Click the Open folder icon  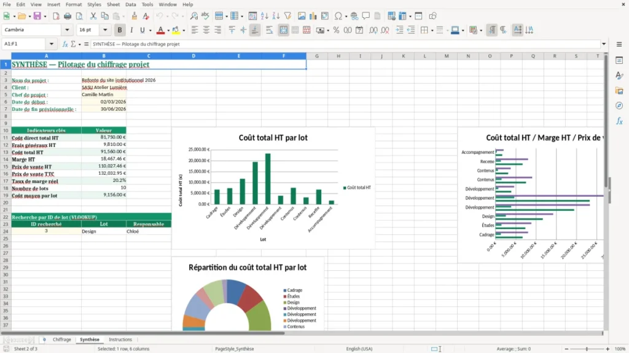click(x=21, y=16)
